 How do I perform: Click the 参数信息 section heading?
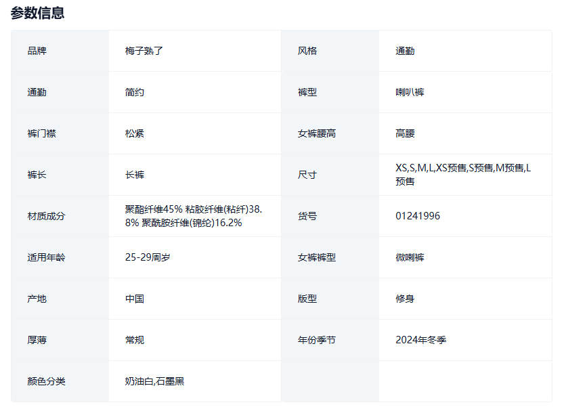[x=38, y=13]
